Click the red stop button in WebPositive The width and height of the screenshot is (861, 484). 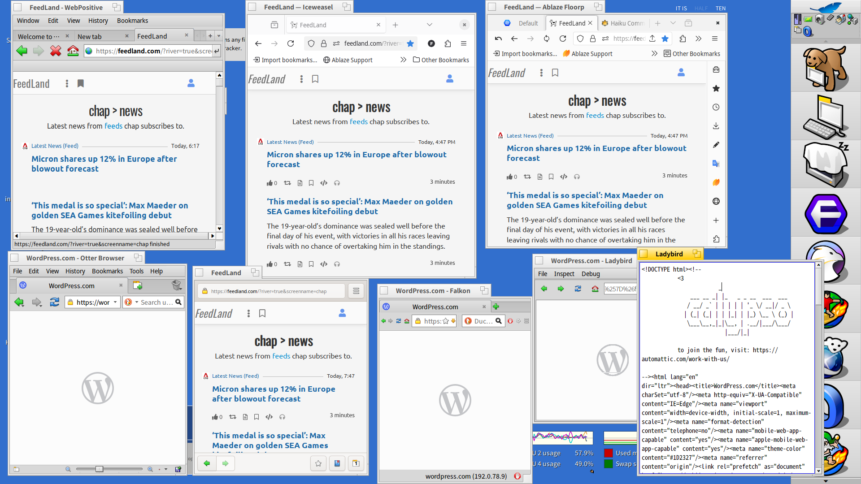(56, 51)
